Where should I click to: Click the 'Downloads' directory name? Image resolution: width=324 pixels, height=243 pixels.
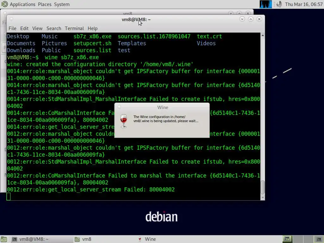tap(21, 50)
